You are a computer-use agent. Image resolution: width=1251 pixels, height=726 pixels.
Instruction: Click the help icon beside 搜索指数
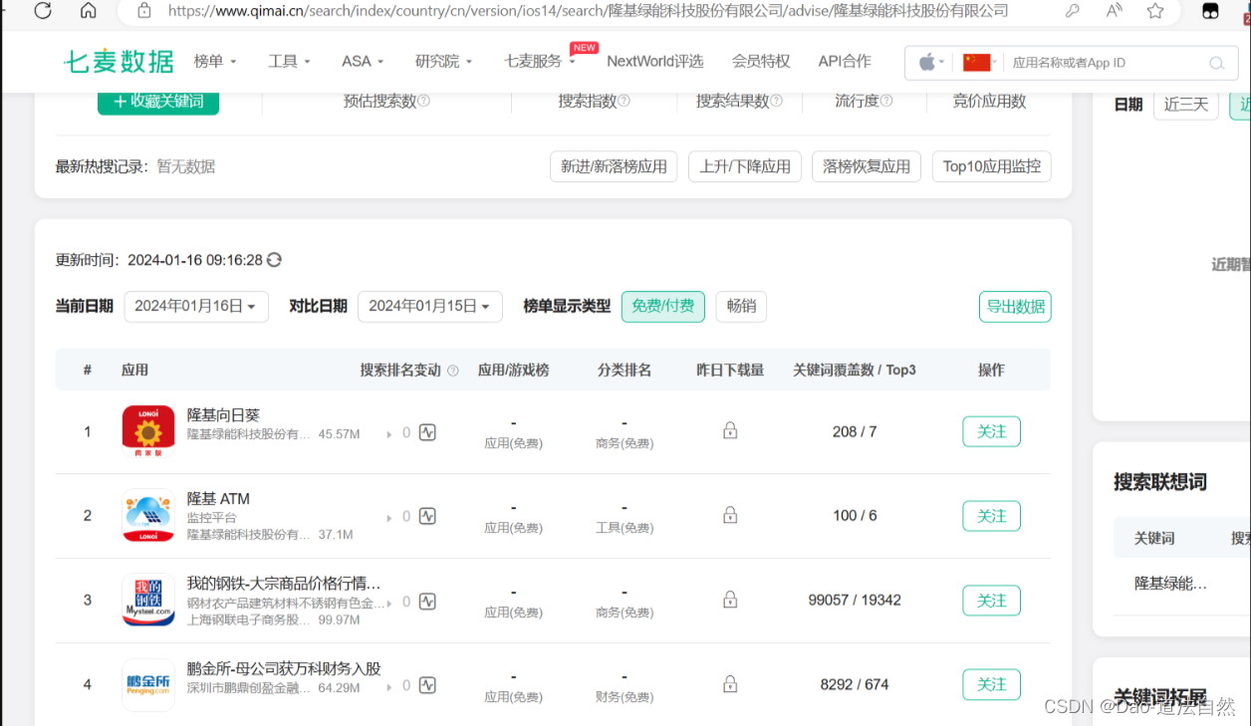pyautogui.click(x=625, y=101)
